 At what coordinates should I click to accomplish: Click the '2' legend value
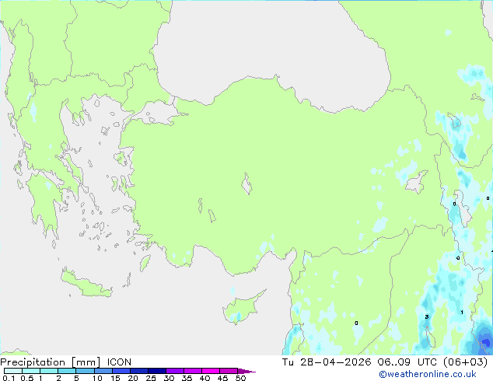coord(58,378)
